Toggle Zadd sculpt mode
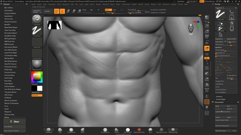Viewport: 241px width, 135px height. click(108, 10)
